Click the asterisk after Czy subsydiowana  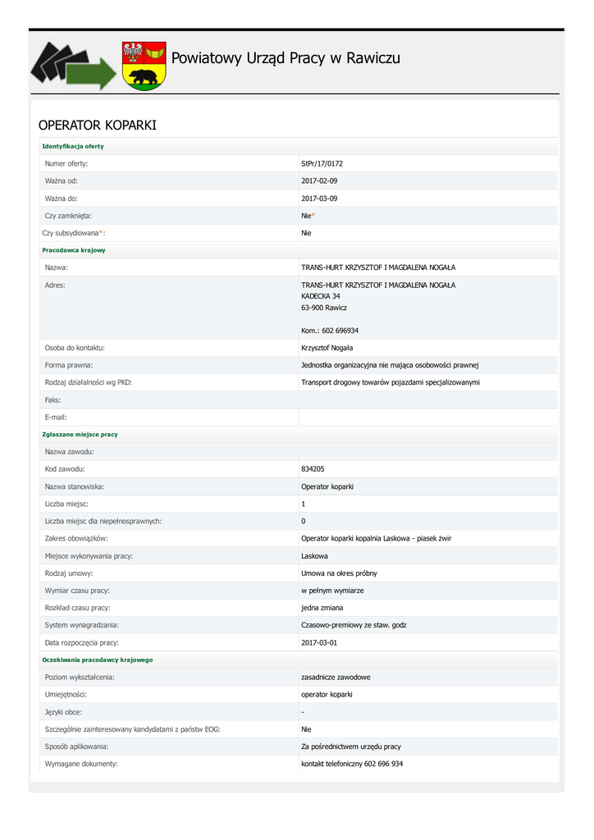[x=101, y=233]
